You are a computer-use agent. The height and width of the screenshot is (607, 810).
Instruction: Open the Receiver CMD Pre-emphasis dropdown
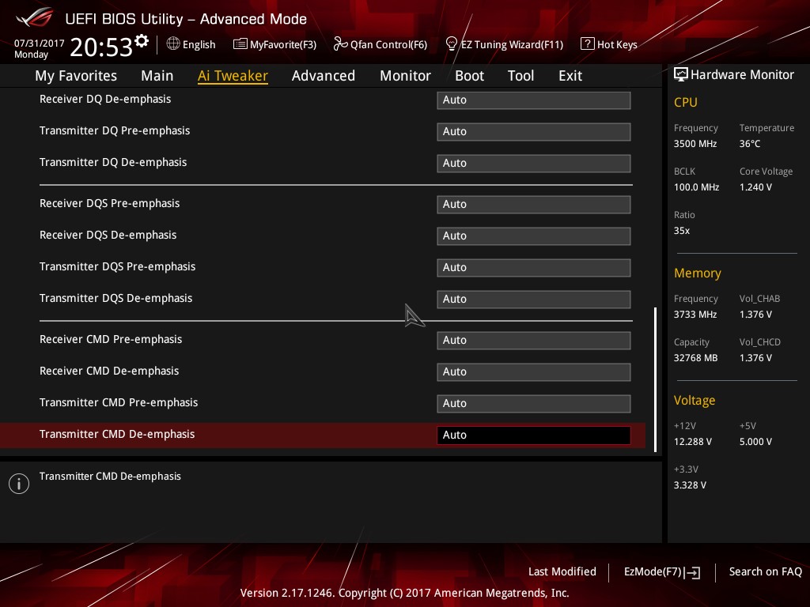click(x=534, y=340)
